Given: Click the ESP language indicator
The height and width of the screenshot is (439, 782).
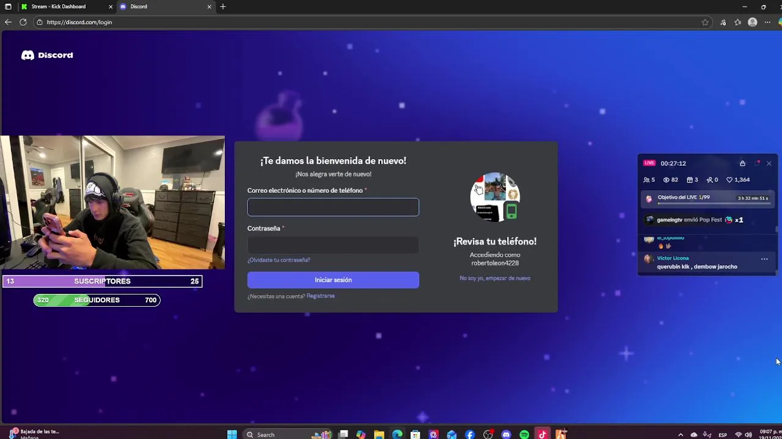Looking at the screenshot, I should [723, 435].
